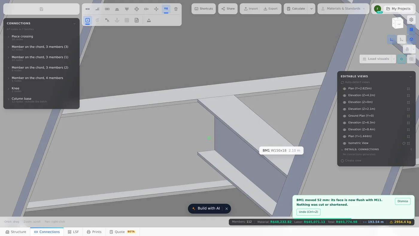This screenshot has width=419, height=236.
Task: Switch to the Structure tab
Action: (16, 232)
